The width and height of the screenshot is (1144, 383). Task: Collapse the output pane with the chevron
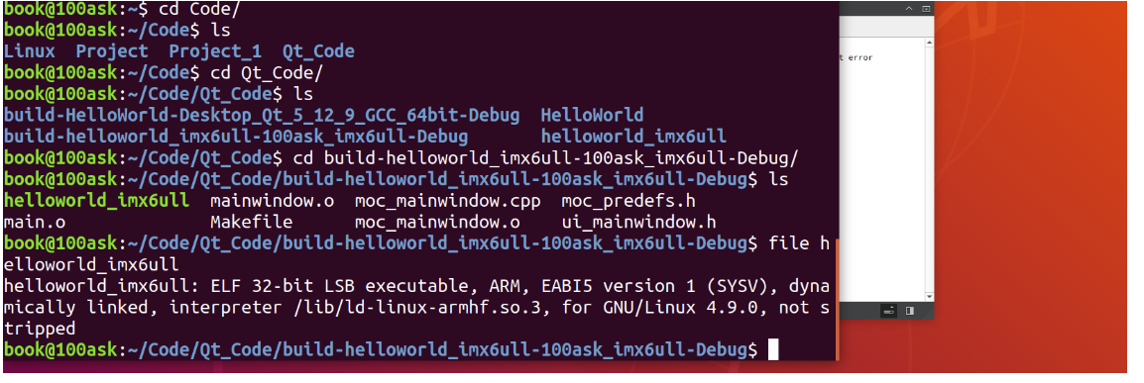click(909, 9)
